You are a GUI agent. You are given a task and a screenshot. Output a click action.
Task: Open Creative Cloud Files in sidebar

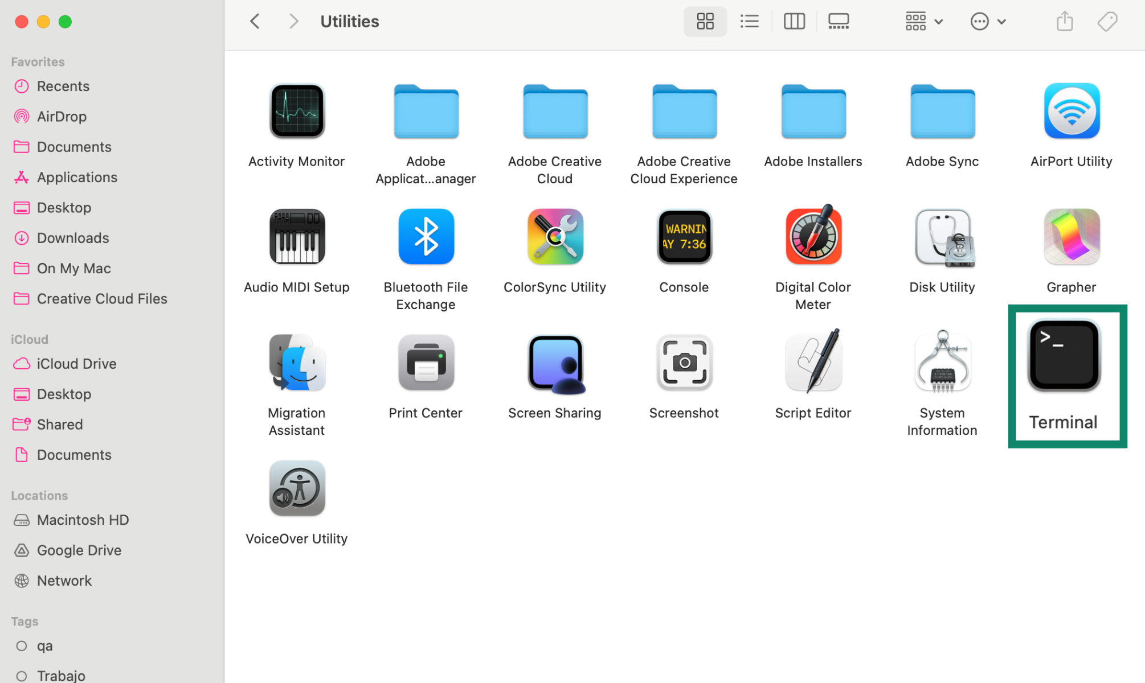pyautogui.click(x=102, y=298)
